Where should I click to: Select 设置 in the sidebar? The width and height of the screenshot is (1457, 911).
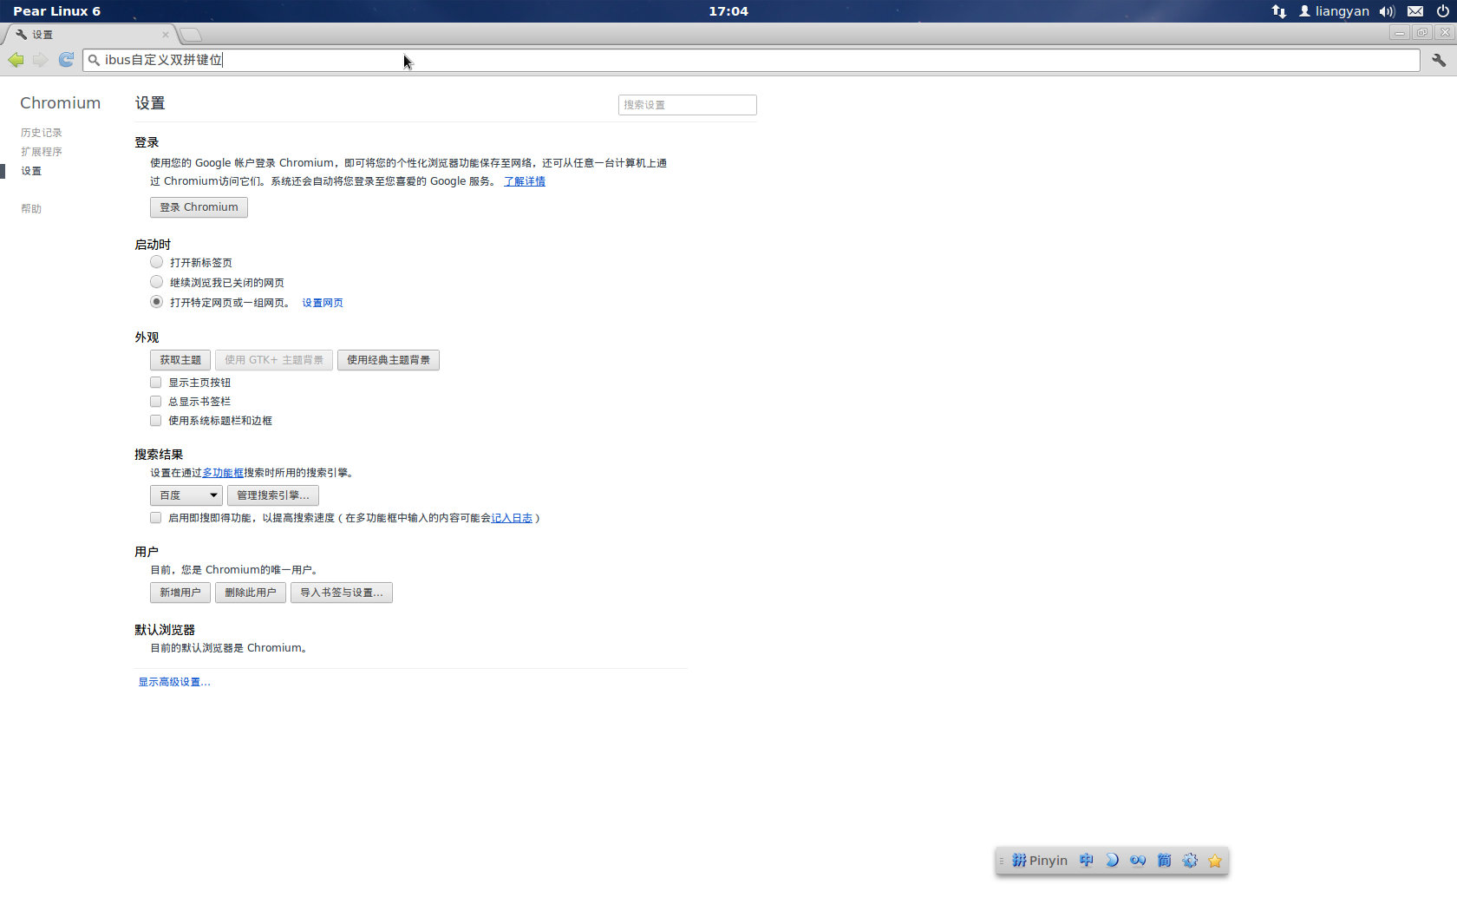31,171
